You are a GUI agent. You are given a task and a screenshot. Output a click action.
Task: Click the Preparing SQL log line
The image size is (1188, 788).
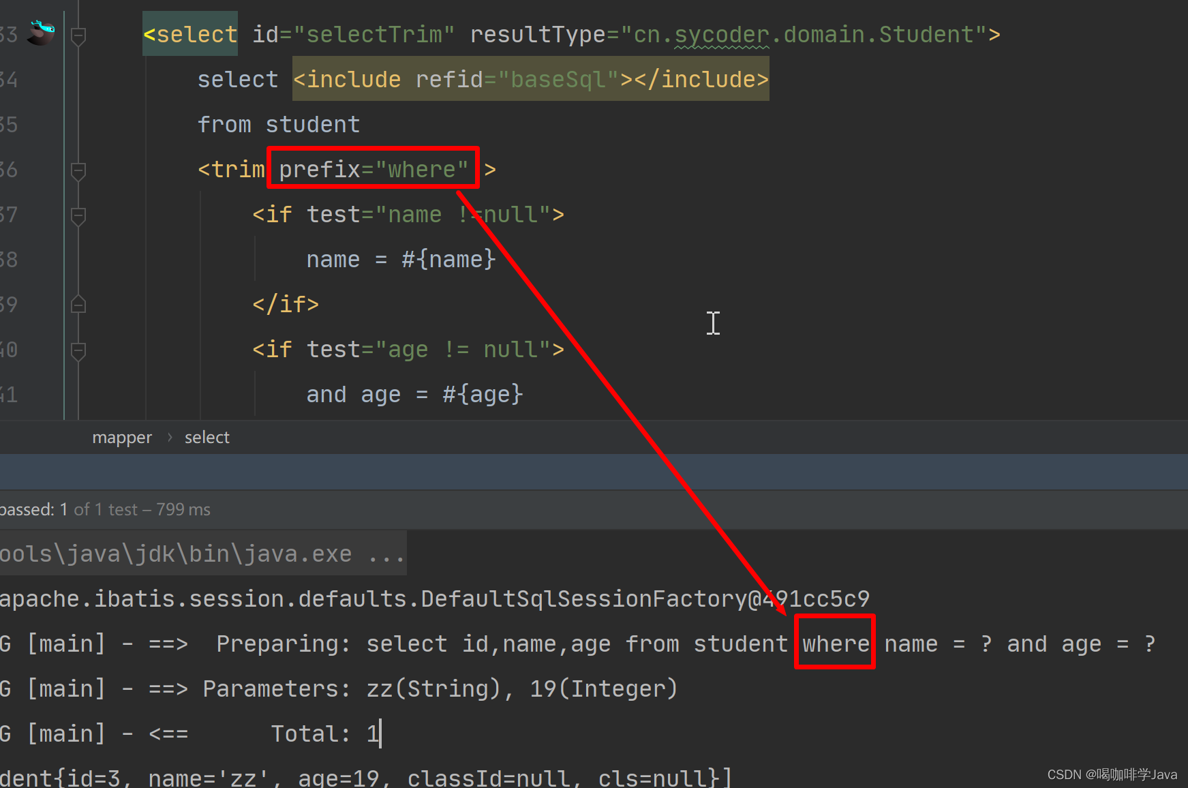pos(477,643)
